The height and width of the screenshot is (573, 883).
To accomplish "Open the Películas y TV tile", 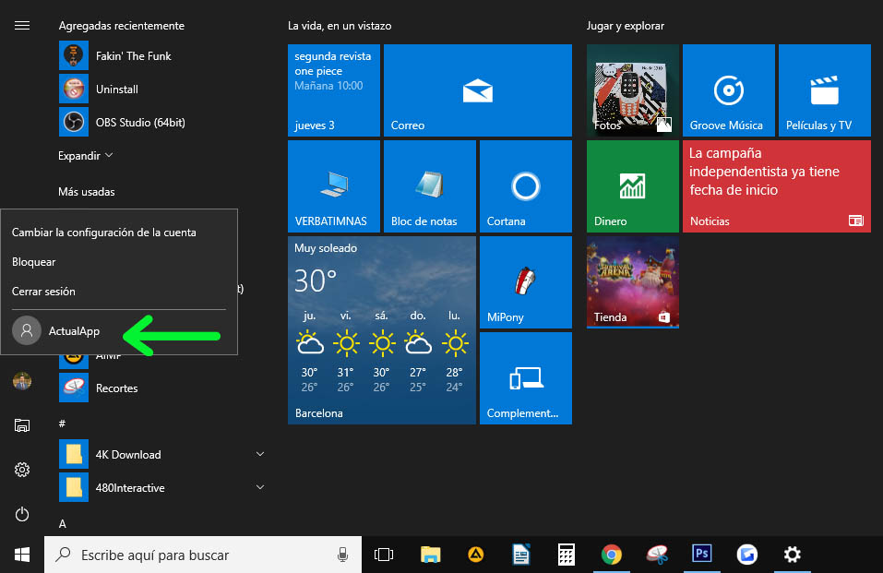I will coord(825,90).
